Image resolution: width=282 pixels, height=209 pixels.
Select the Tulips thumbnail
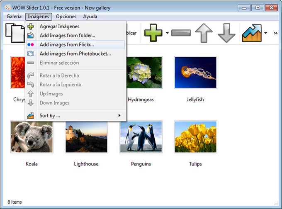point(195,137)
